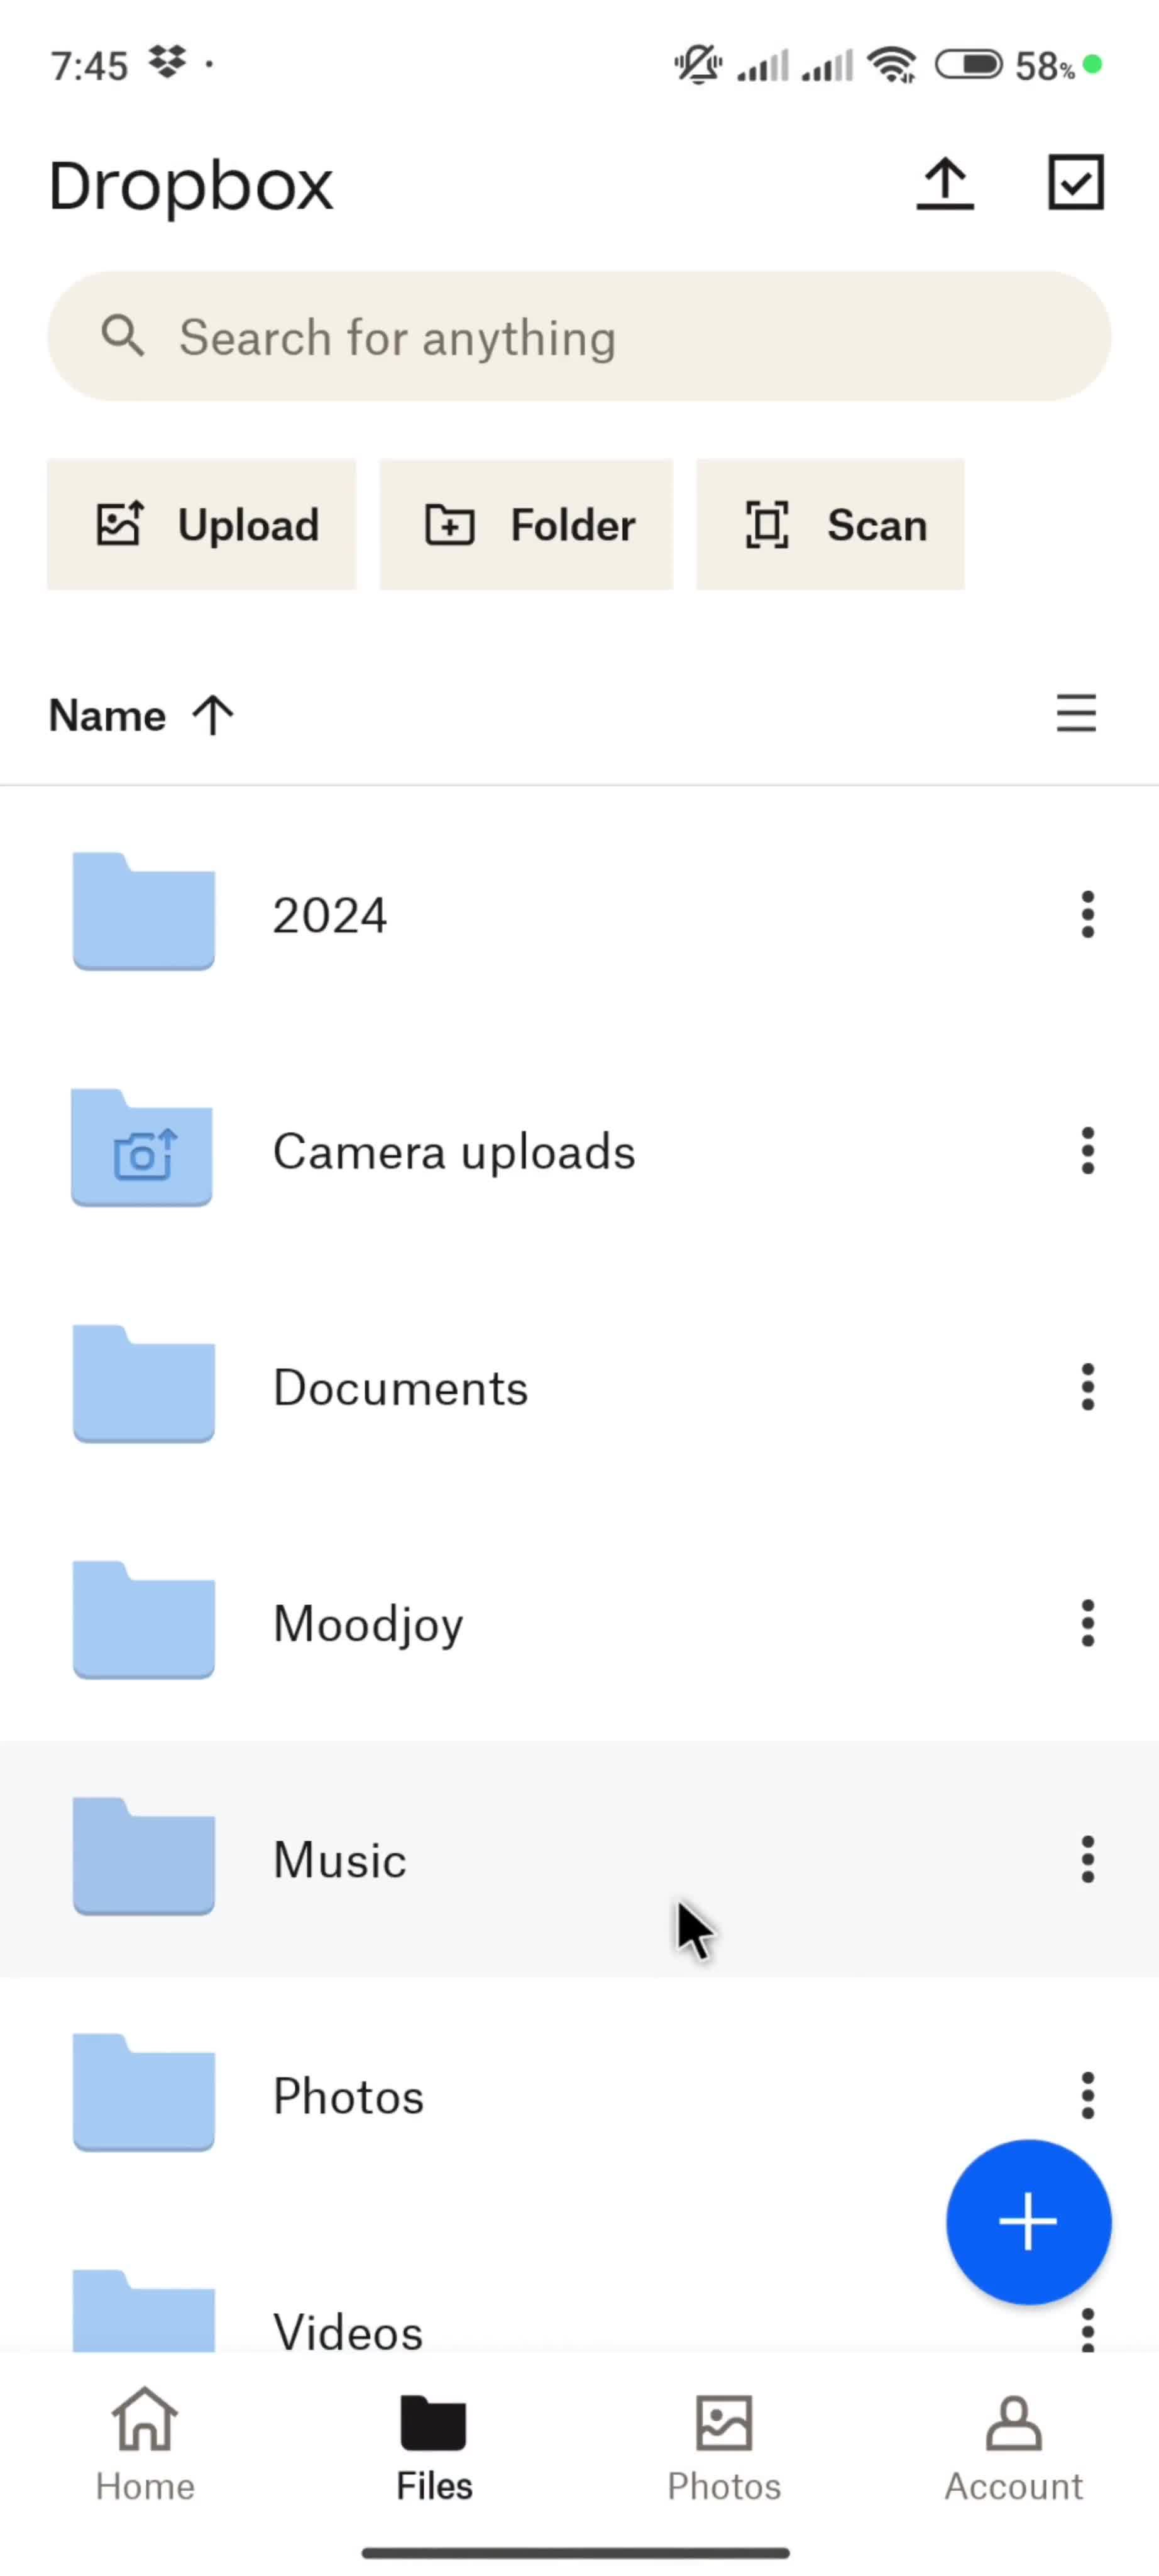The image size is (1159, 2576).
Task: Open more options for Moodjoy folder
Action: (x=1087, y=1623)
